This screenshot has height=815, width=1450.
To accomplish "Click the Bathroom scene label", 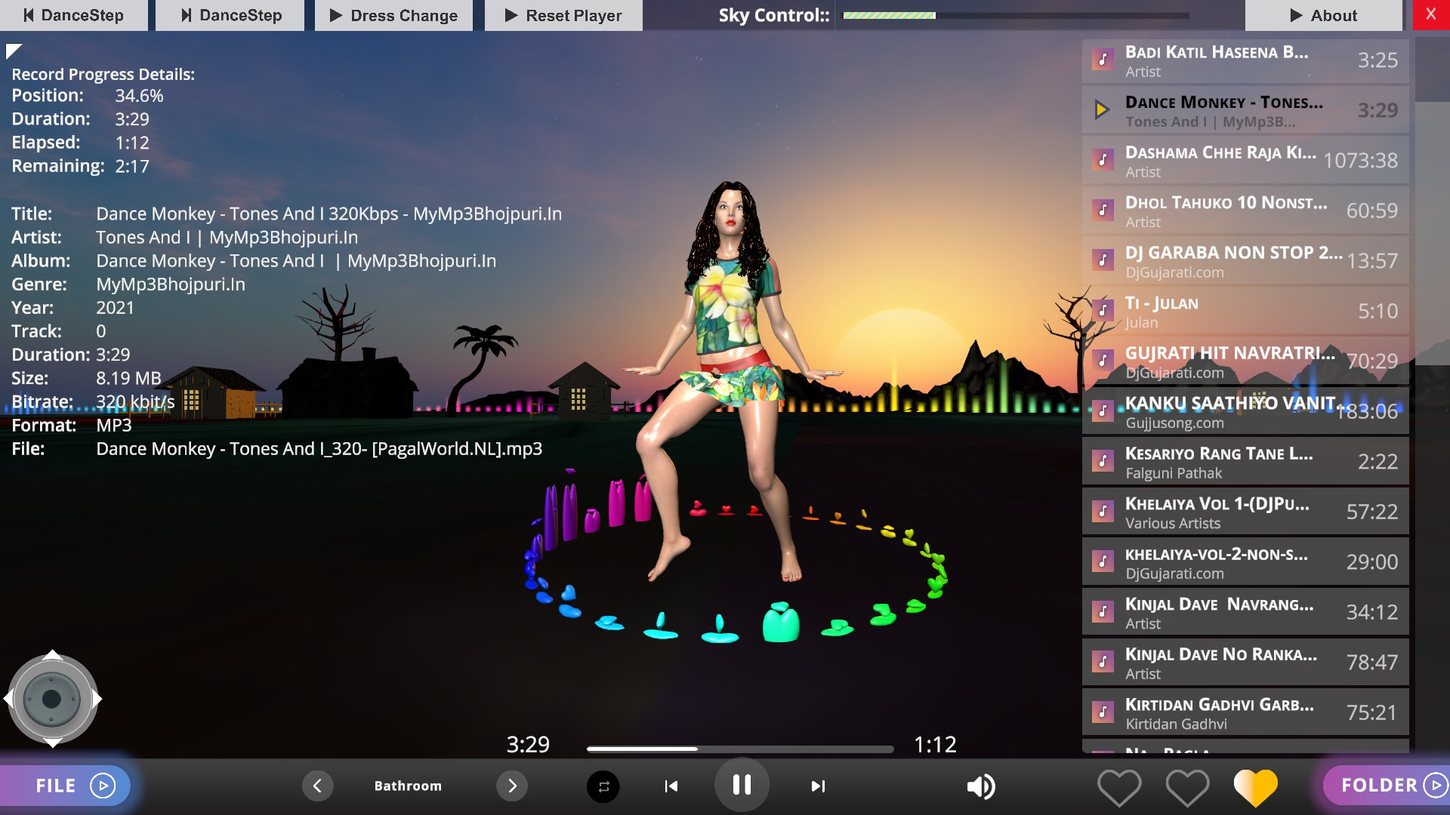I will click(408, 786).
